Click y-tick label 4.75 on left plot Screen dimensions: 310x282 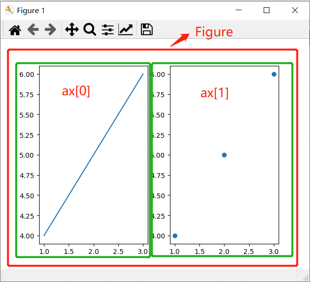point(27,176)
